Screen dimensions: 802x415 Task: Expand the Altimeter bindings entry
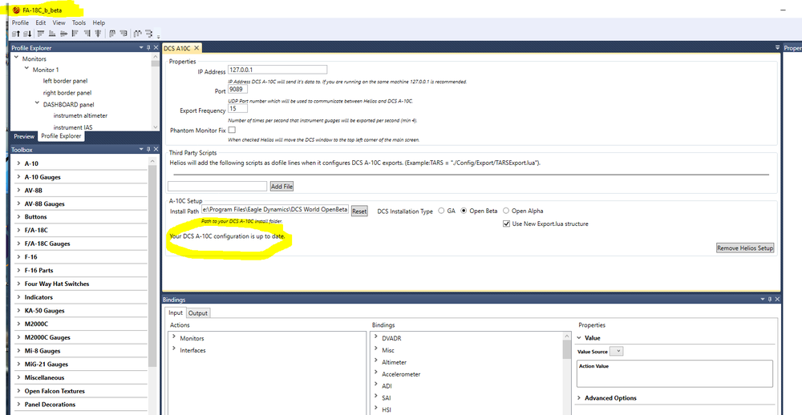pyautogui.click(x=376, y=361)
